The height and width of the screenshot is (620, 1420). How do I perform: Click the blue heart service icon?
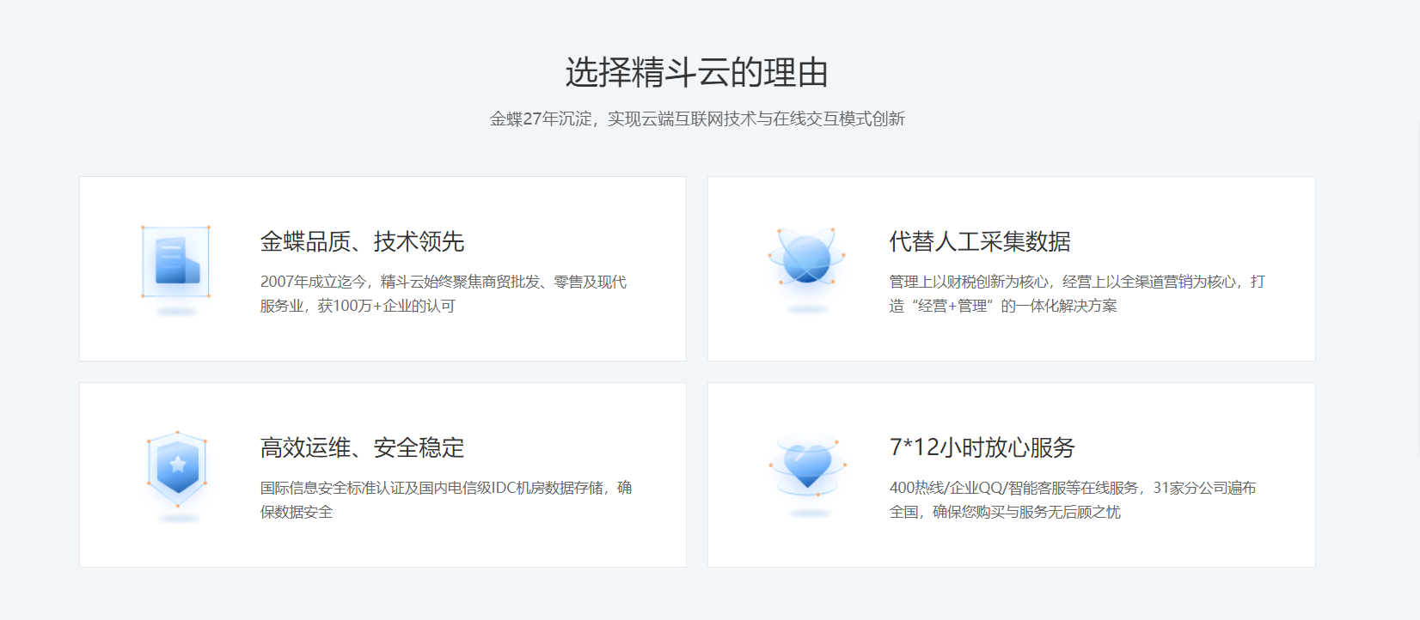[807, 465]
